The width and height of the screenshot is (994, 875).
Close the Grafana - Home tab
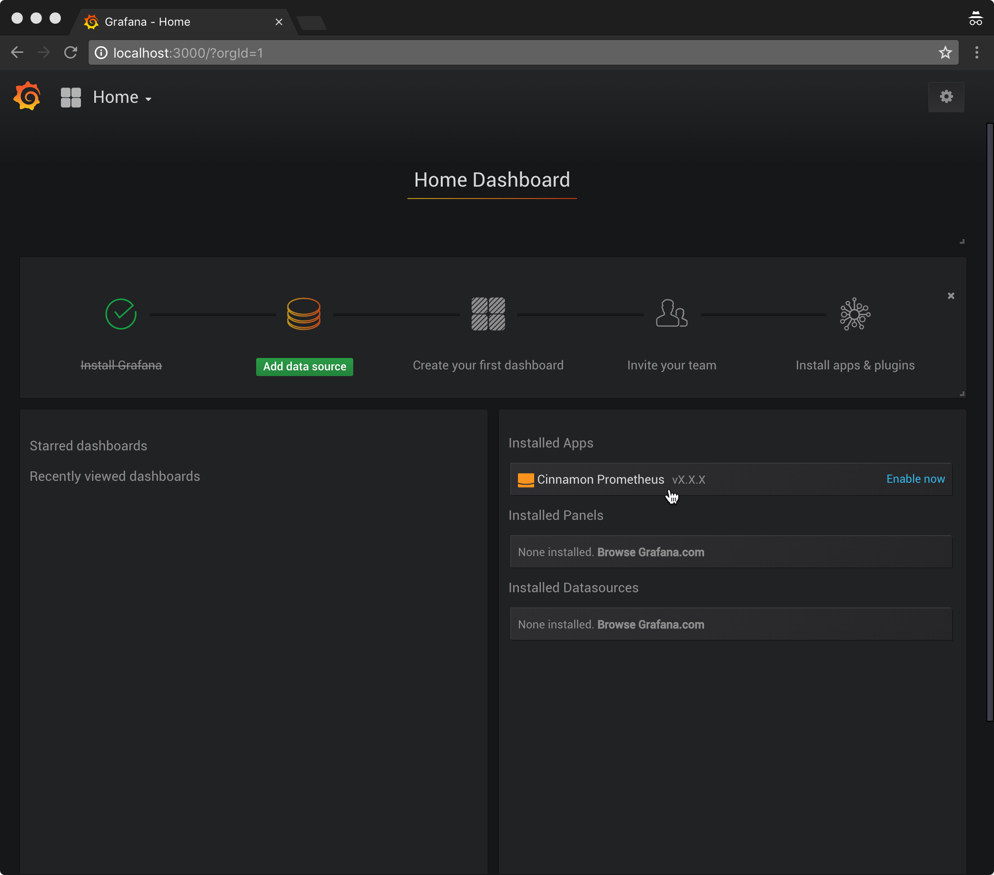point(278,22)
